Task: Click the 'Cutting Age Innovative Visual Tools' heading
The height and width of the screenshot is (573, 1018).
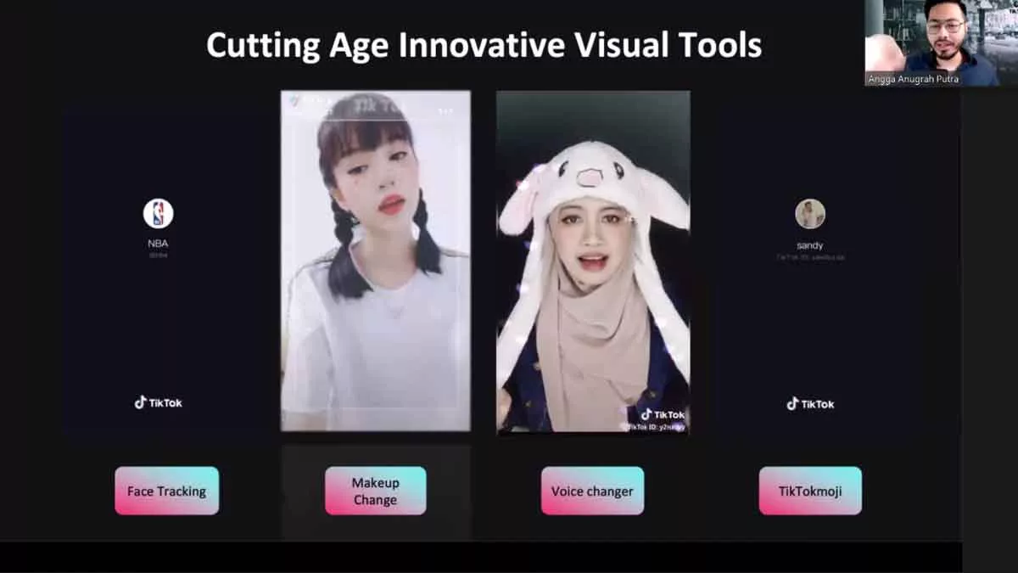Action: pyautogui.click(x=484, y=46)
